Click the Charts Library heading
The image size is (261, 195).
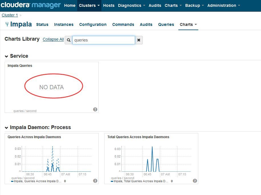tap(22, 39)
